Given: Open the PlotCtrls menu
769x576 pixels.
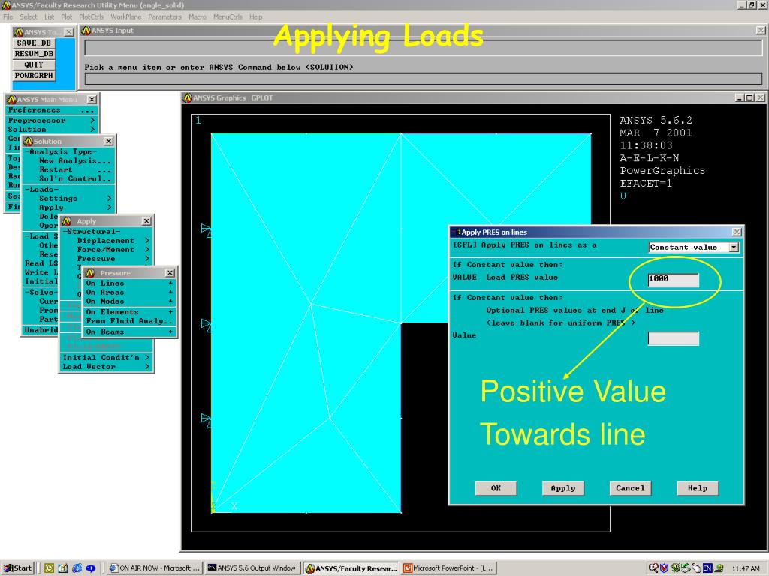Looking at the screenshot, I should (x=92, y=16).
